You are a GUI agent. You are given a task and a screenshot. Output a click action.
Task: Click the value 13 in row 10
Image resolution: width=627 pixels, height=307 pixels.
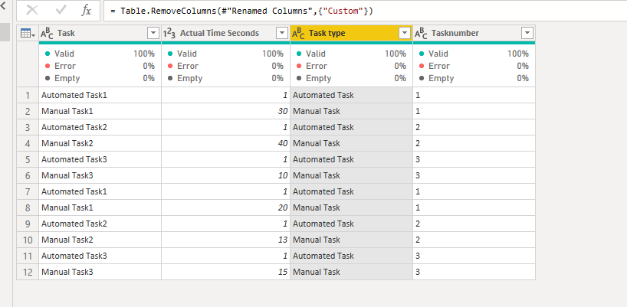pos(283,240)
